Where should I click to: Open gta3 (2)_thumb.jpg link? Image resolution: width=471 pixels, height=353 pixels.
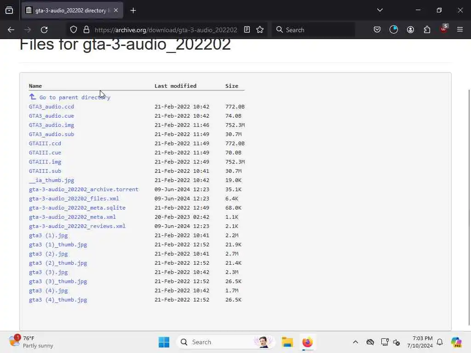(58, 263)
